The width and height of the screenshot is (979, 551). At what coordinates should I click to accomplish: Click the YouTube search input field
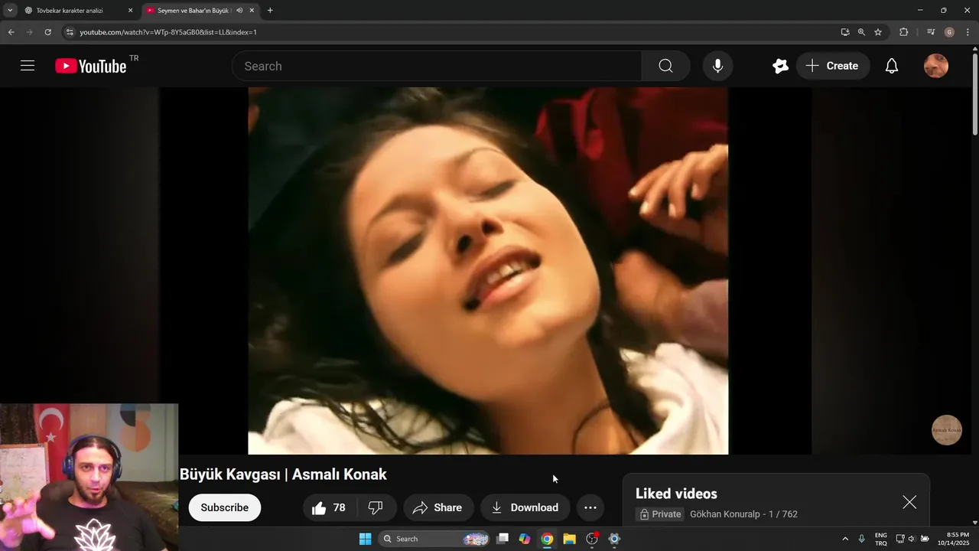click(437, 66)
